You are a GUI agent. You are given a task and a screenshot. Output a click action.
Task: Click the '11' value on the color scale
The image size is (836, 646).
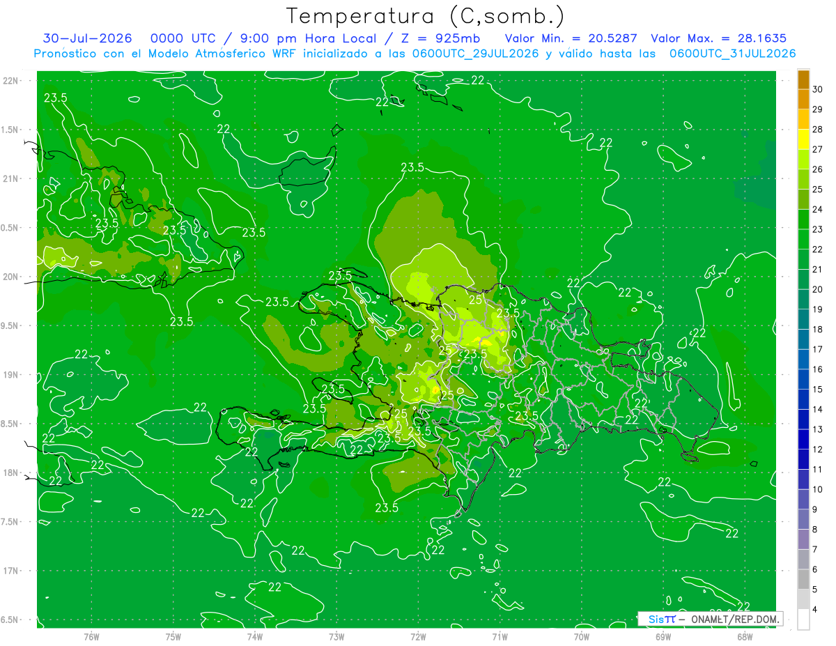tap(818, 469)
